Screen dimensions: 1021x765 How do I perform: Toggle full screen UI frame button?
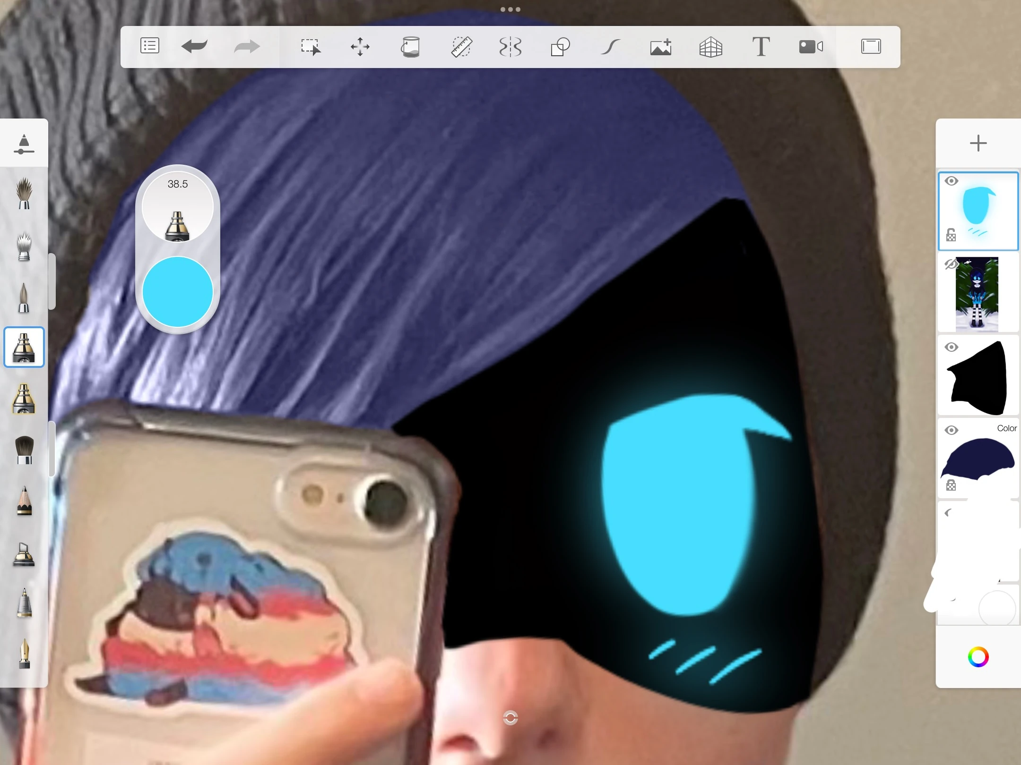(871, 46)
